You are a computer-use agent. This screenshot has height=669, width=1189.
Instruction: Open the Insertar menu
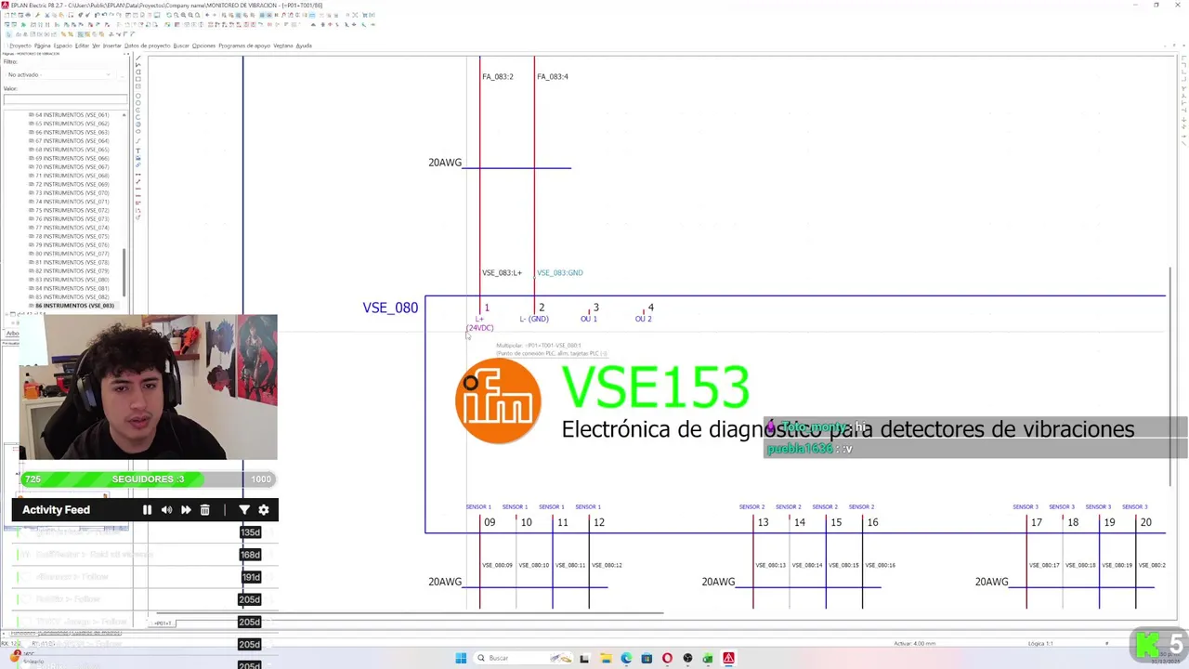point(111,46)
